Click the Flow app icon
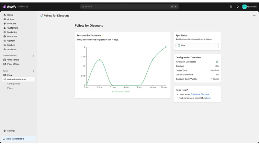Screen dimensions: 259x145 pyautogui.click(x=5, y=75)
